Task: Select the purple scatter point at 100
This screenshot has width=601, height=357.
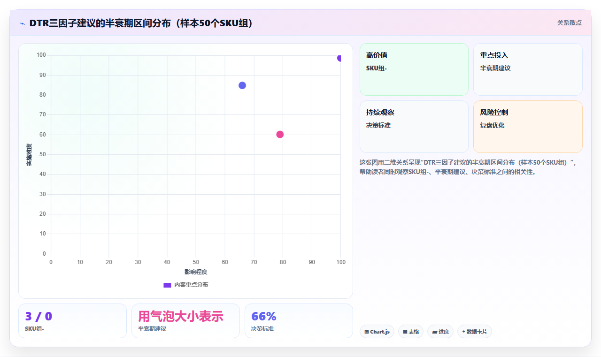Action: pos(340,58)
